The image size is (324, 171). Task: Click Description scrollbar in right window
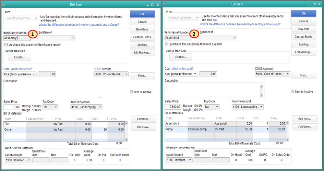tap(261, 90)
